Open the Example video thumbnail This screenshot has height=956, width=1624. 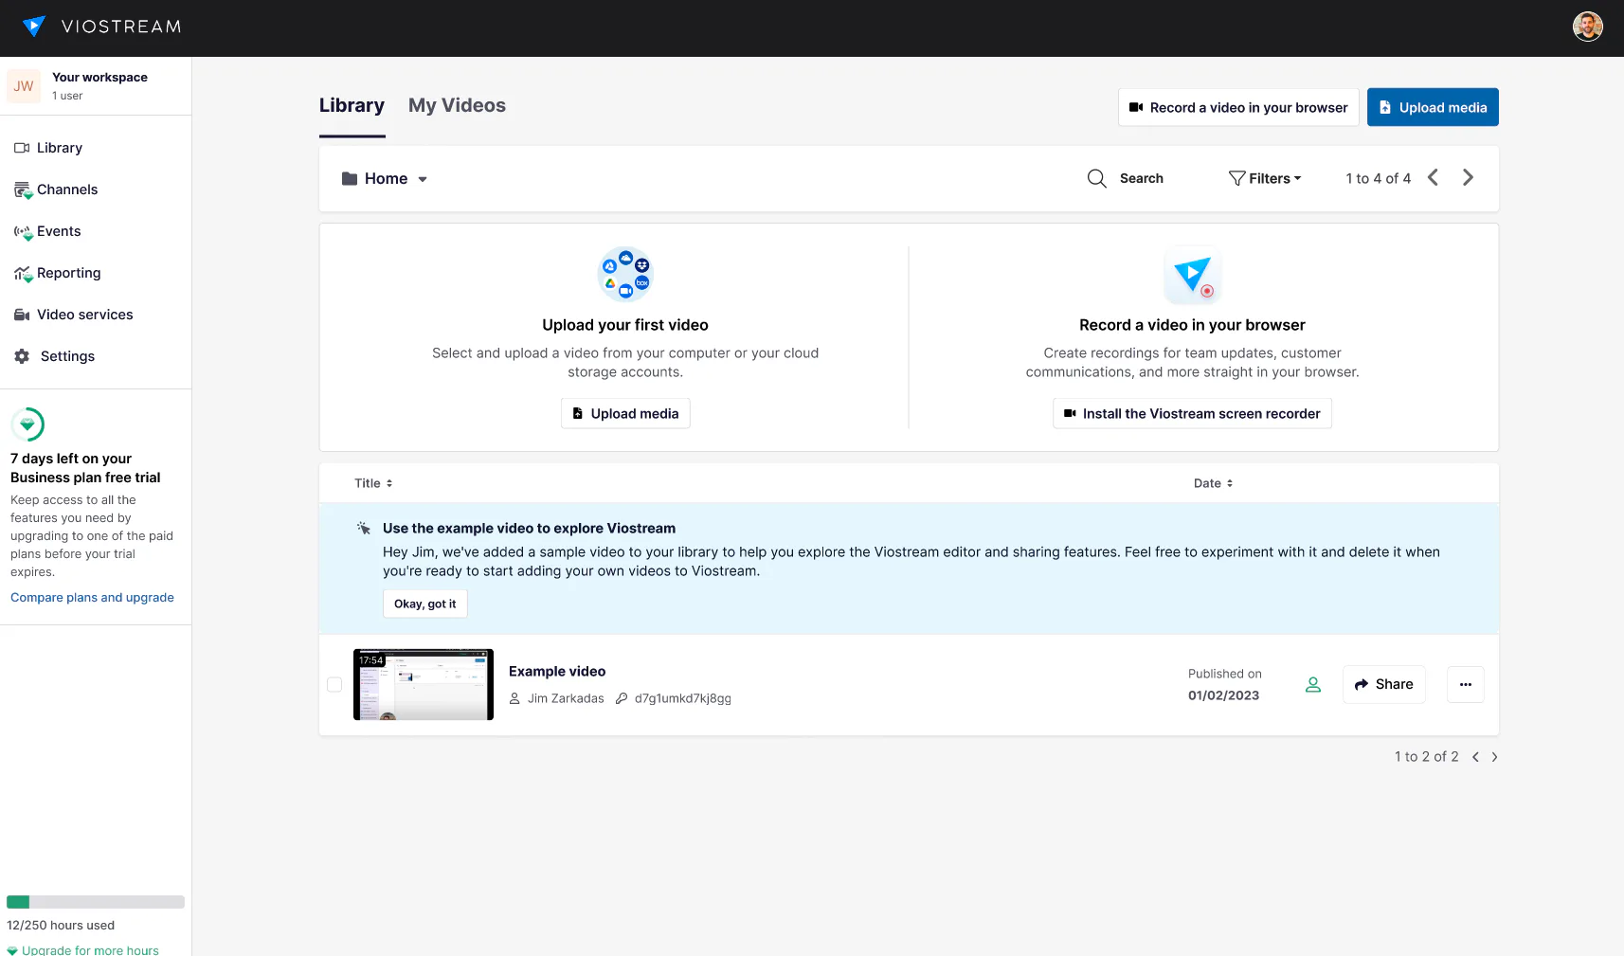[x=424, y=684]
